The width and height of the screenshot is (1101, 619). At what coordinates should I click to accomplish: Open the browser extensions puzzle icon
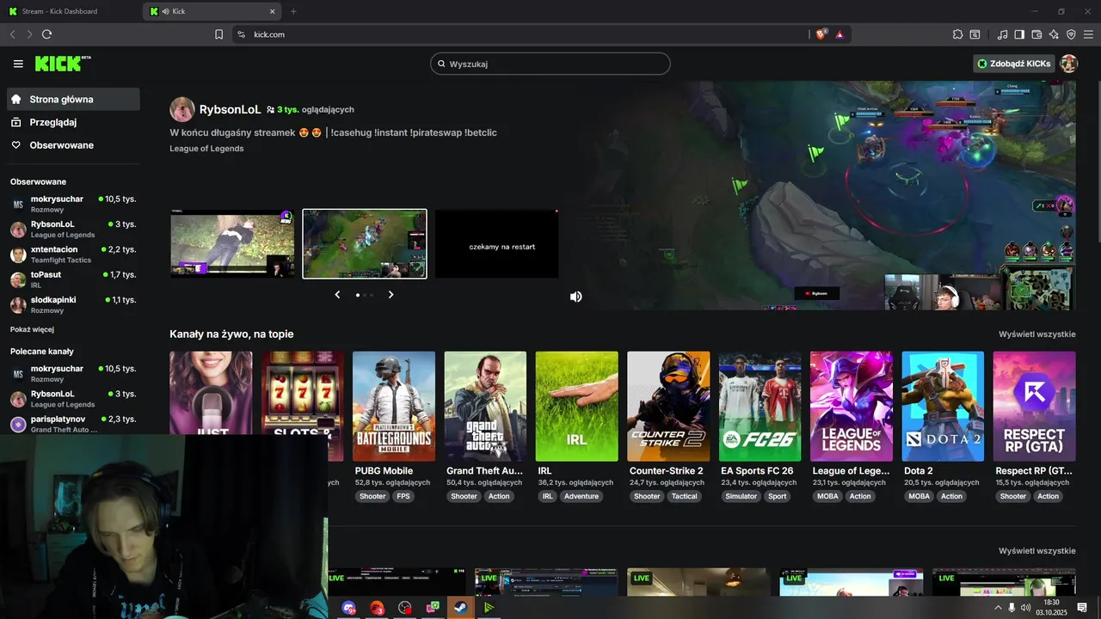click(957, 34)
